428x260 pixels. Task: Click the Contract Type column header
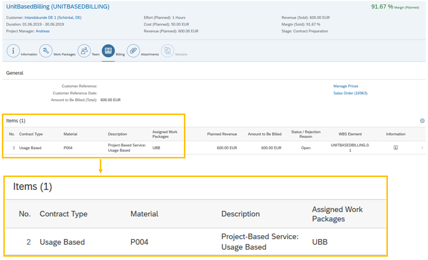[x=31, y=134]
